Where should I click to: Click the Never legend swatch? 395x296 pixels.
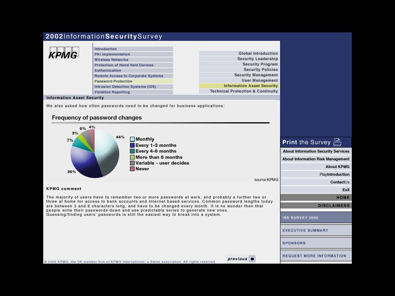pos(132,169)
